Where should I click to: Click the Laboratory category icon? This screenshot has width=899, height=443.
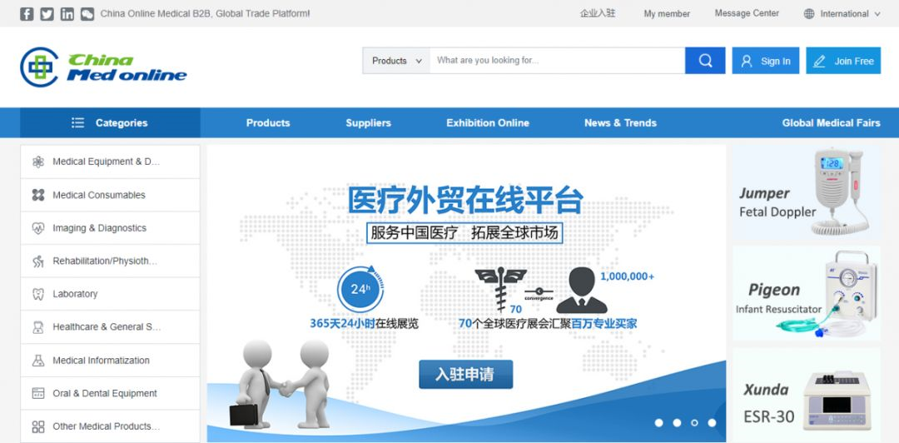pos(38,294)
